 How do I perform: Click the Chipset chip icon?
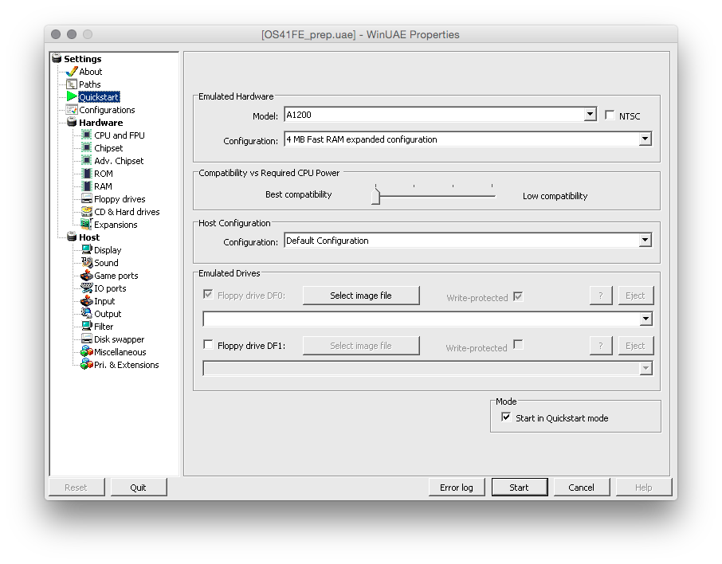(87, 148)
